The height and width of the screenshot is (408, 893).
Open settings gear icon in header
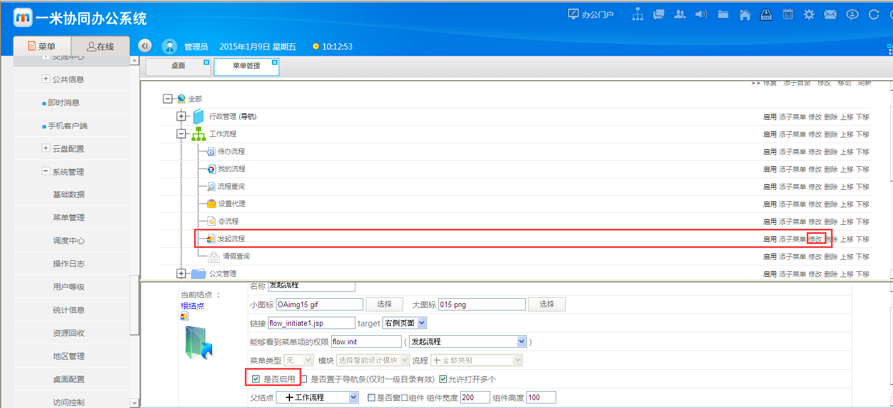[809, 15]
